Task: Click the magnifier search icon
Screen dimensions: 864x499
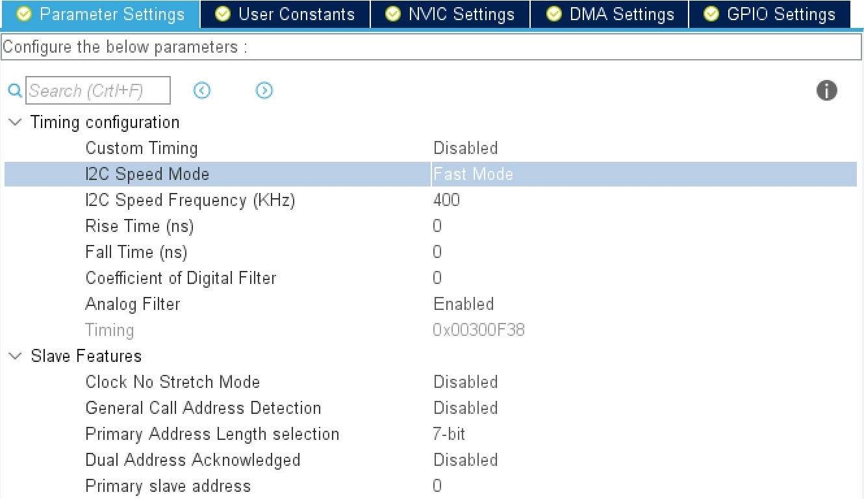Action: click(14, 91)
